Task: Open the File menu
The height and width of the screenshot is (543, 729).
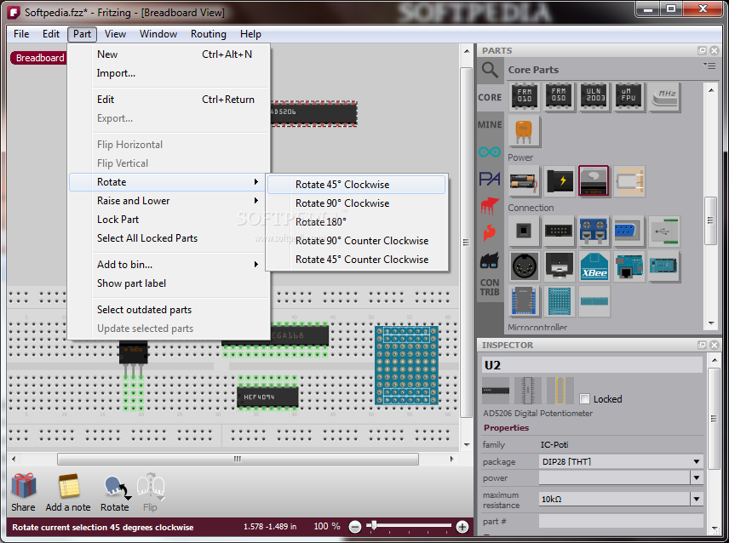Action: click(21, 34)
